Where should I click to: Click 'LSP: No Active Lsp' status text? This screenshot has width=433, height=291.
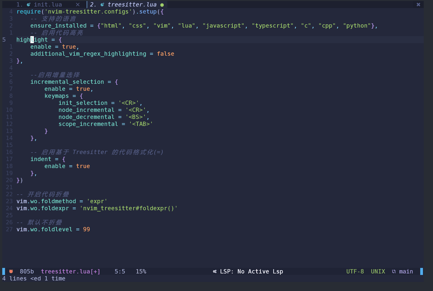point(252,271)
